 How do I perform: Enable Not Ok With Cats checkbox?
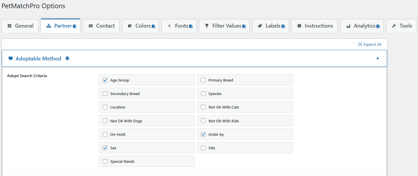pos(203,107)
